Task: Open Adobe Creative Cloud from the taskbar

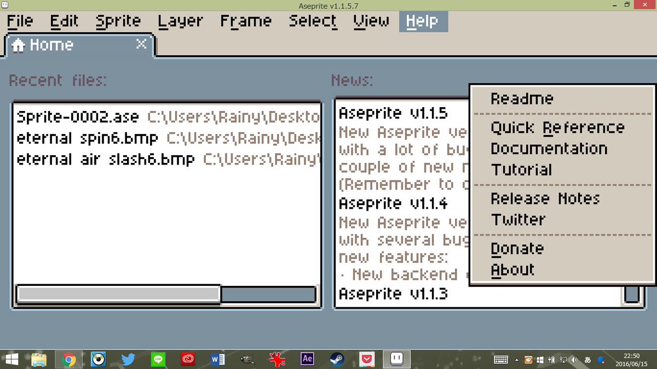Action: (188, 359)
